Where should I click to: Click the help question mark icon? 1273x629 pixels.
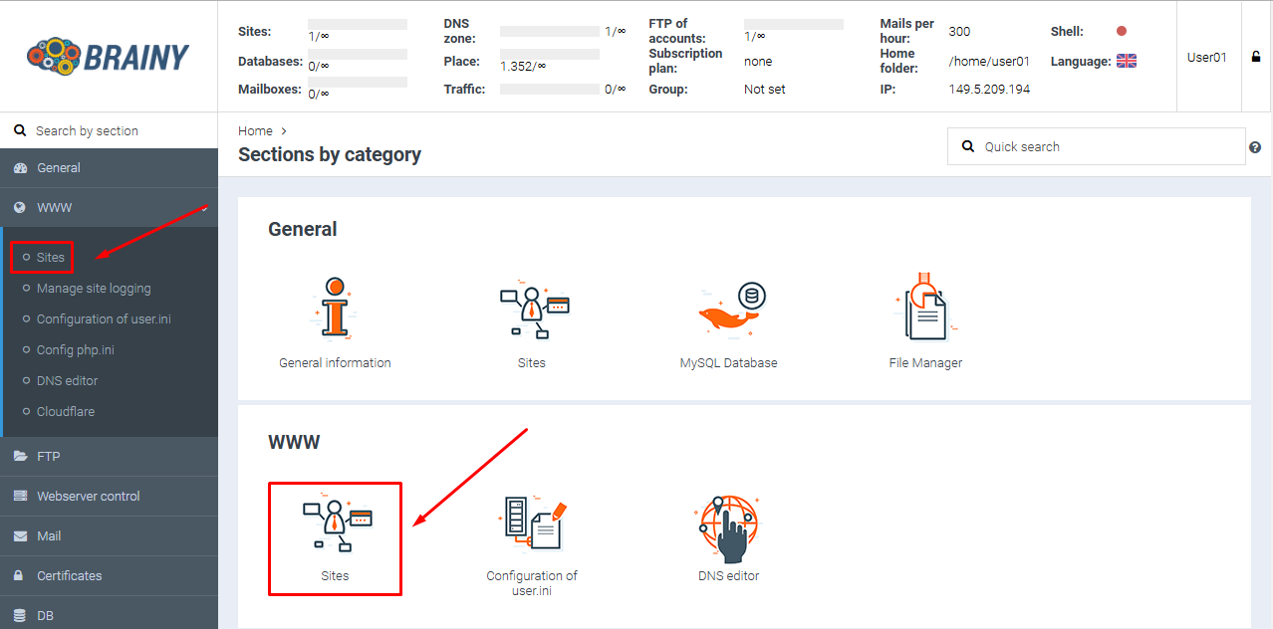click(x=1255, y=147)
